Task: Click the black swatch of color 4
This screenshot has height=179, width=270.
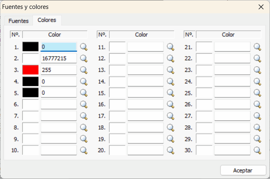Action: pyautogui.click(x=30, y=81)
